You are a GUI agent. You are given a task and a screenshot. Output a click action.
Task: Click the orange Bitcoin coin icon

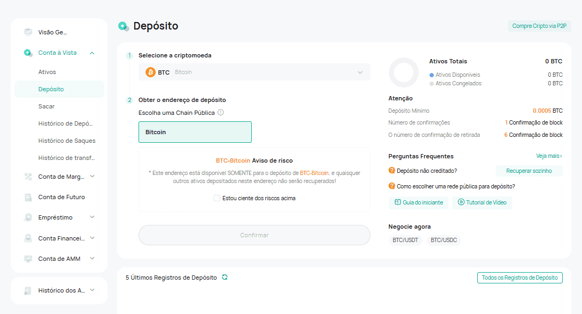pos(150,72)
